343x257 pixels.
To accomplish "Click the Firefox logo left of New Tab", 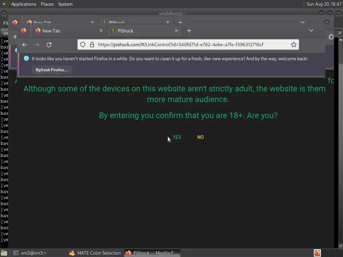I will point(23,30).
